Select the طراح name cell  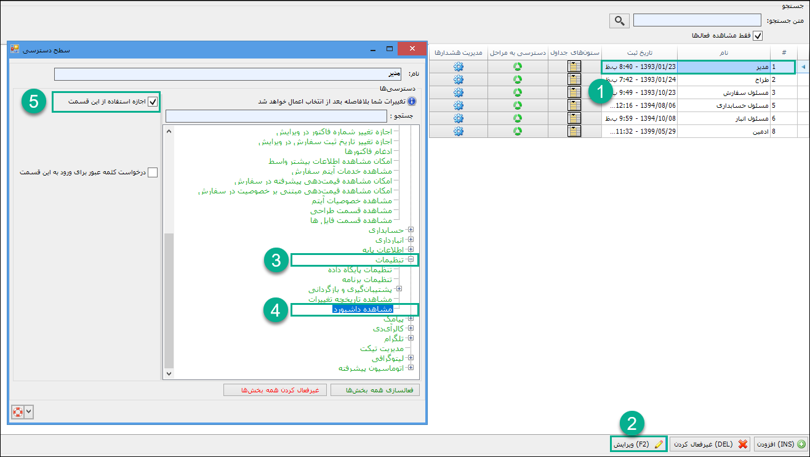724,79
